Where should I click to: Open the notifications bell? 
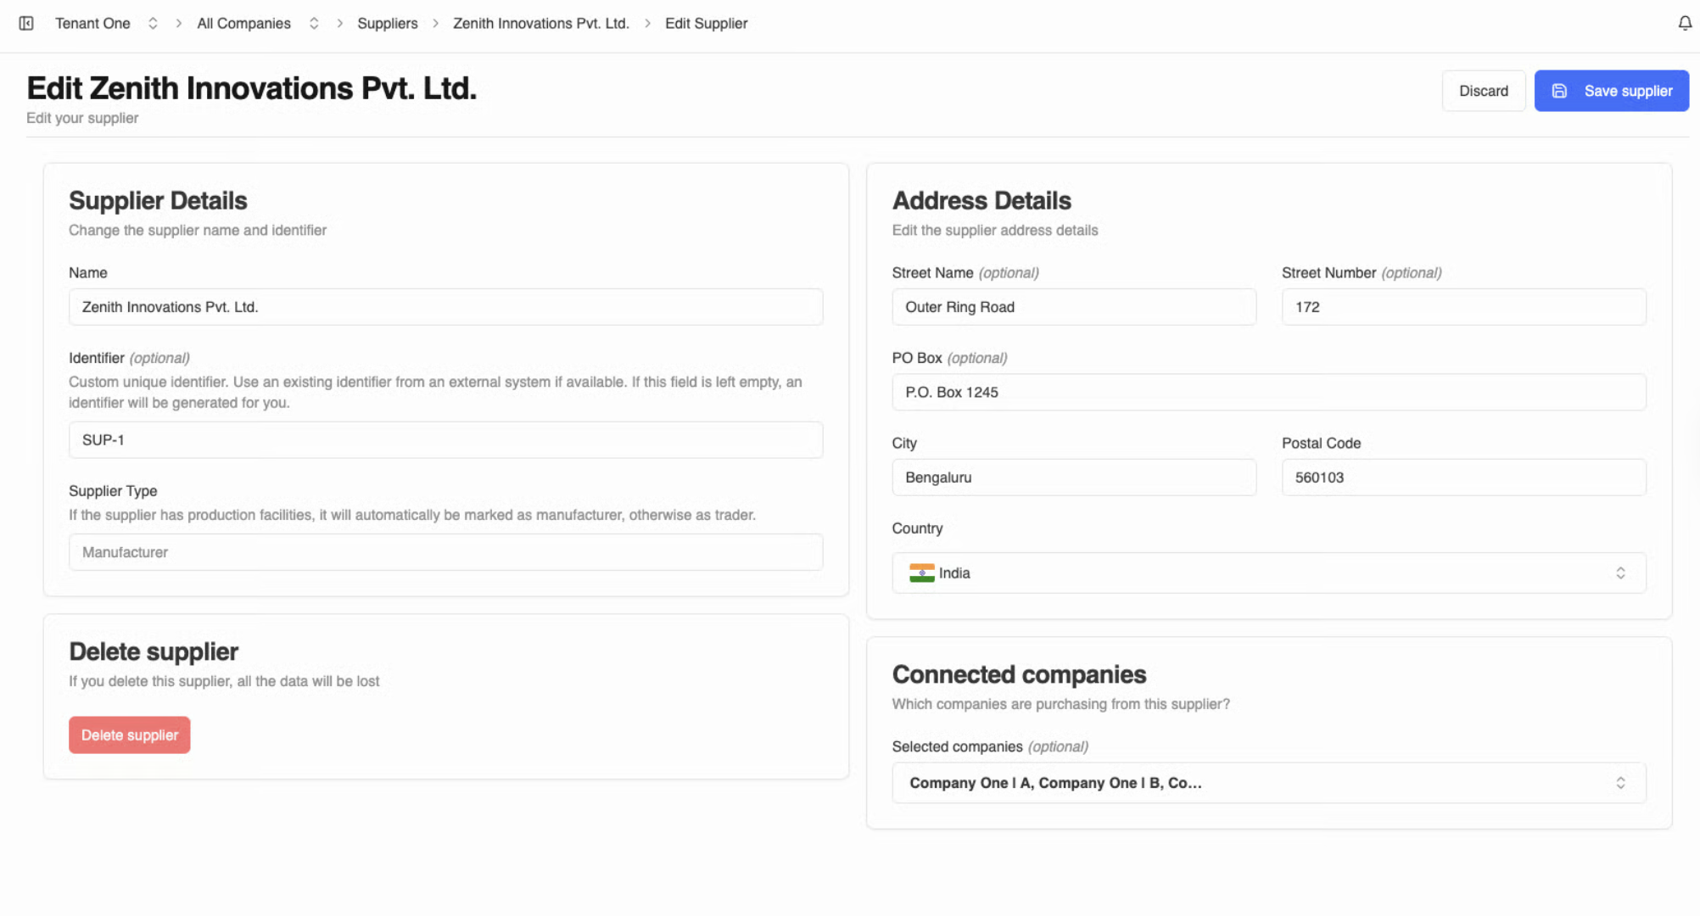tap(1685, 24)
